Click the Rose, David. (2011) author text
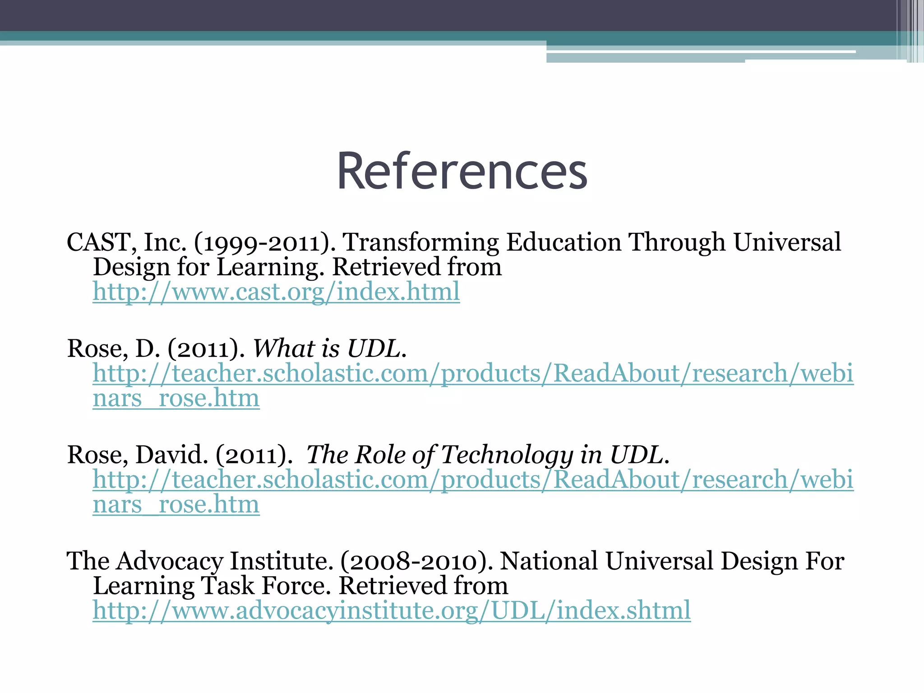Viewport: 924px width, 693px height. point(180,455)
